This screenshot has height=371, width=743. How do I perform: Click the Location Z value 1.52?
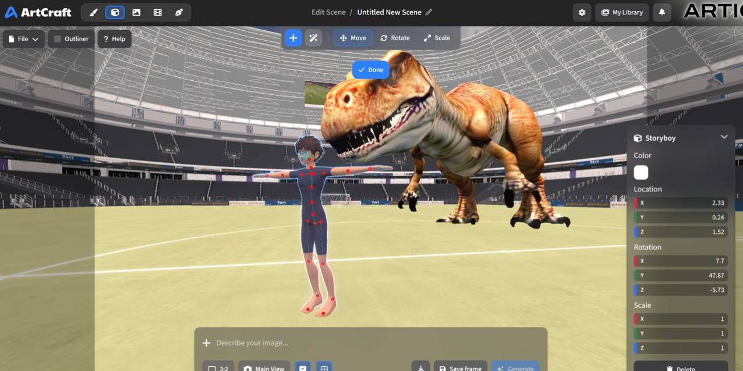tap(681, 232)
